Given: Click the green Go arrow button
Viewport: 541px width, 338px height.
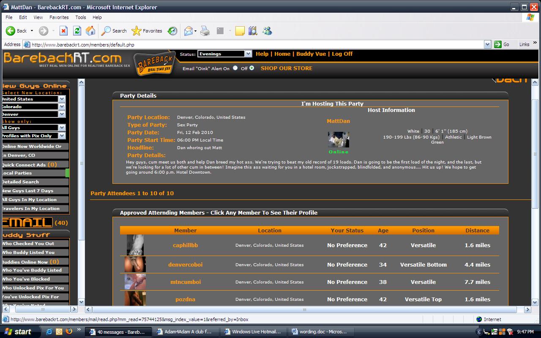Looking at the screenshot, I should pyautogui.click(x=498, y=44).
